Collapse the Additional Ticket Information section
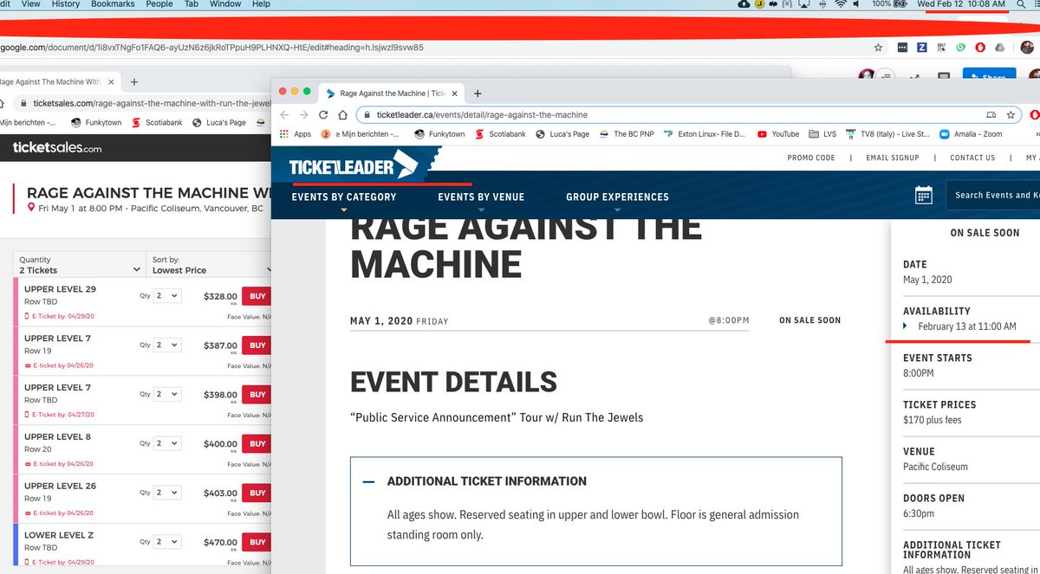 click(x=369, y=481)
